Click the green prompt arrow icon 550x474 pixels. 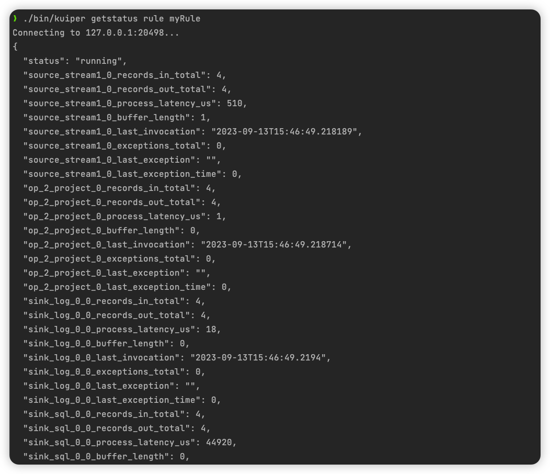(15, 18)
